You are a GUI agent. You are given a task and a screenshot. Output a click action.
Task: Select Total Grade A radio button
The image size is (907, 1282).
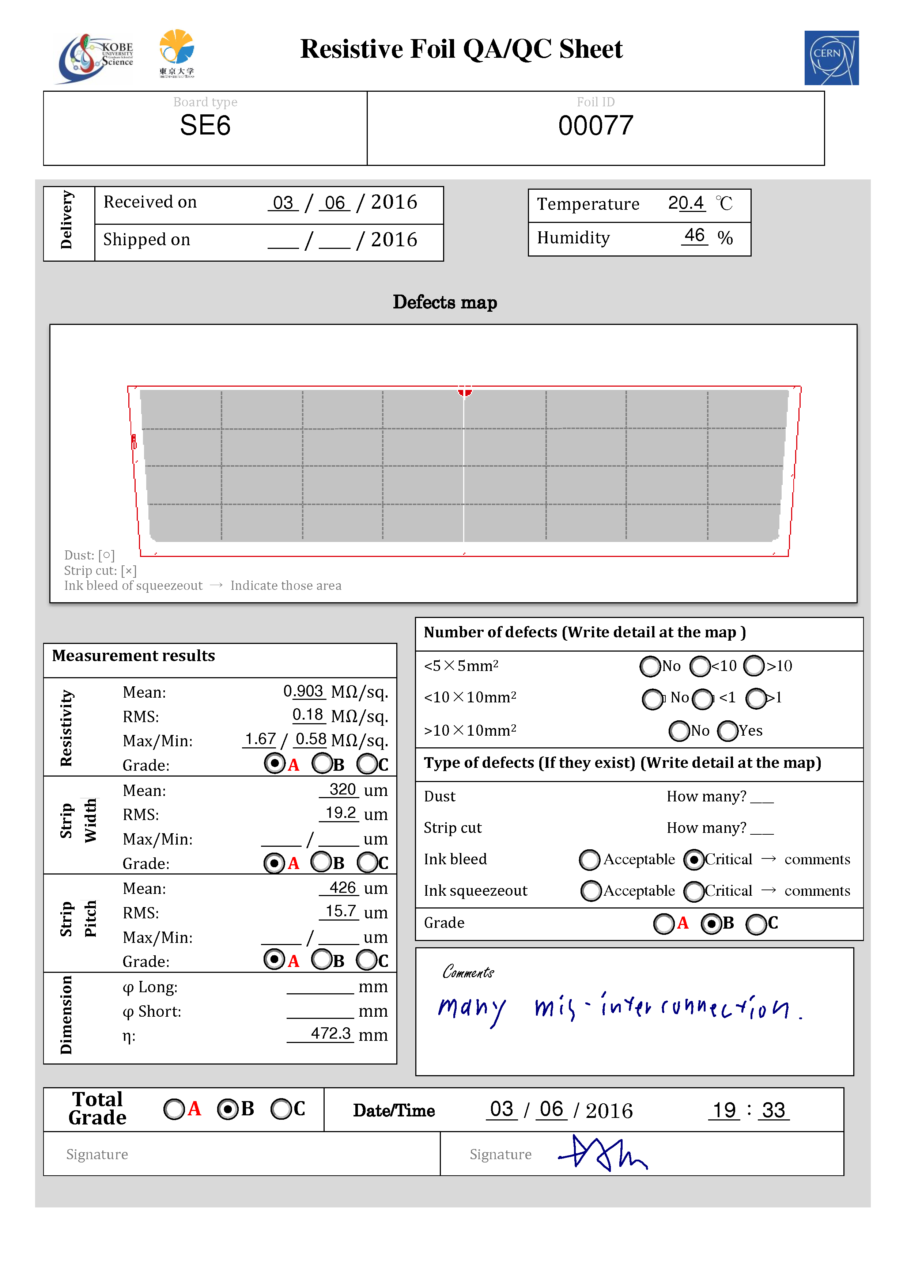(x=174, y=1110)
